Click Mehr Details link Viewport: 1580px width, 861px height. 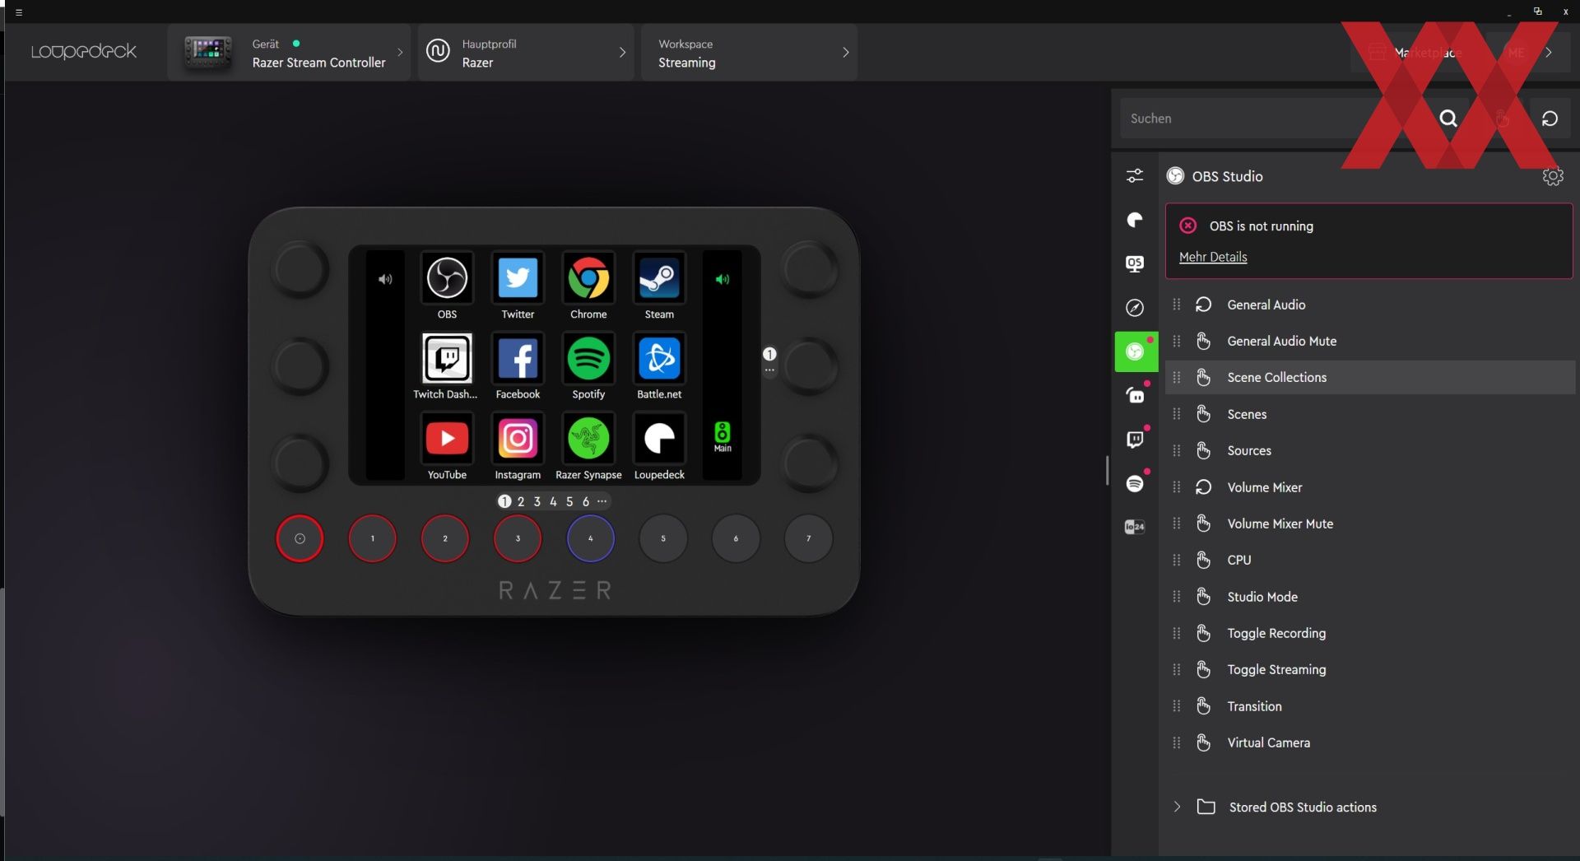tap(1213, 257)
